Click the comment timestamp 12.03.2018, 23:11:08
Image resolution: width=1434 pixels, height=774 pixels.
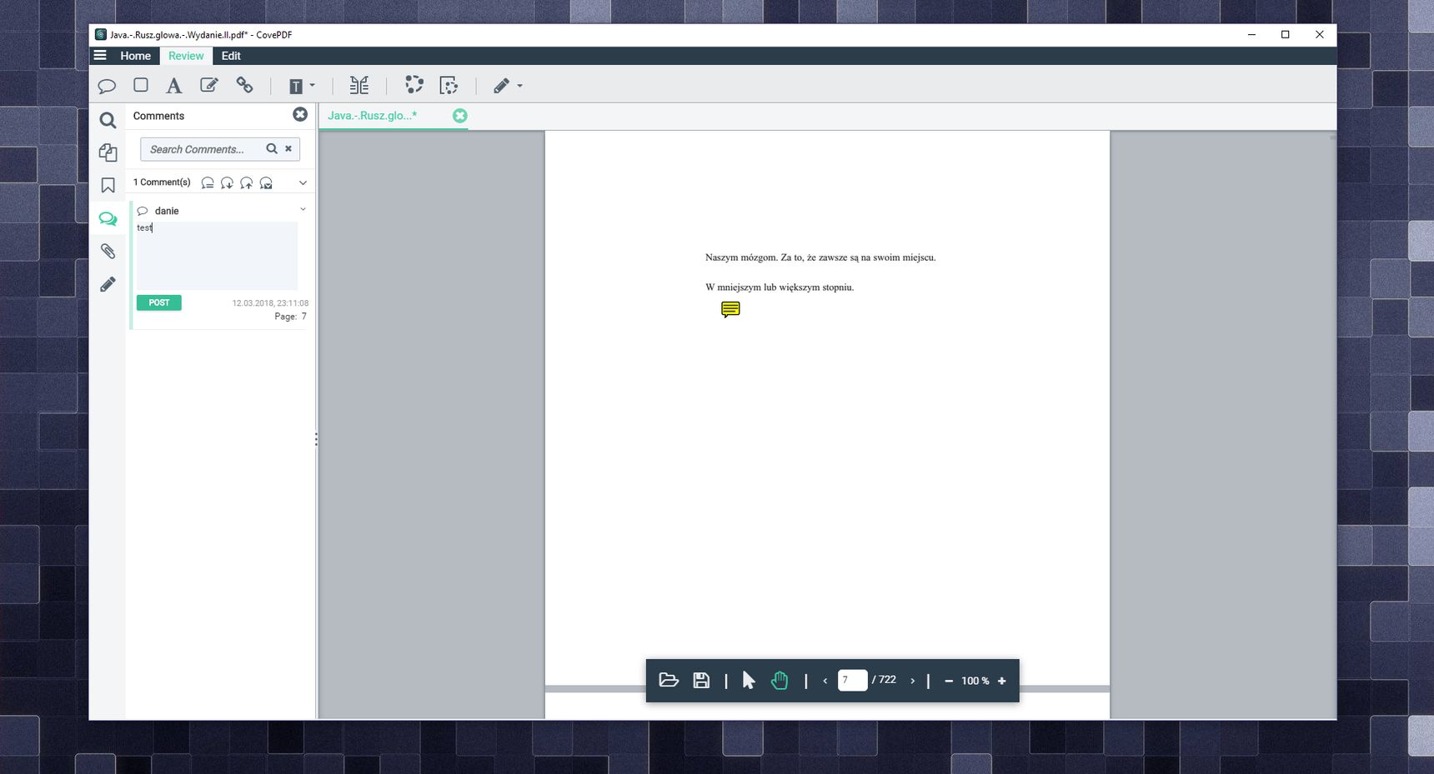tap(270, 303)
